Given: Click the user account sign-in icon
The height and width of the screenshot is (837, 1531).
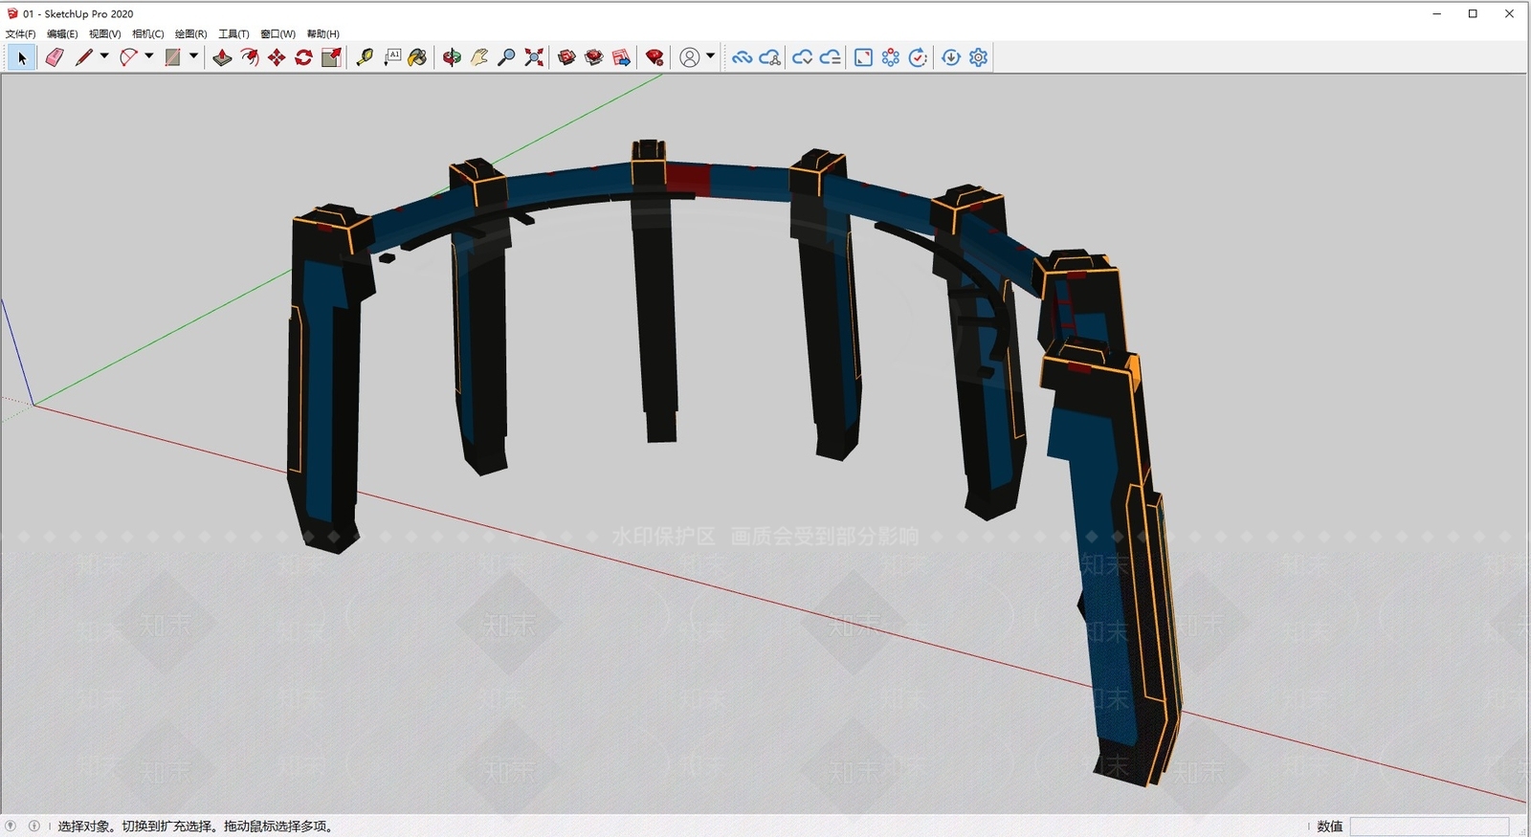Looking at the screenshot, I should tap(689, 57).
